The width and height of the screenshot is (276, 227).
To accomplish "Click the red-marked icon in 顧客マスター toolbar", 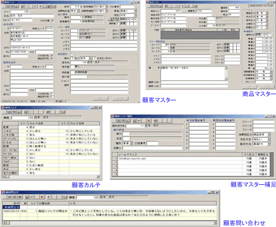I will 49,7.
